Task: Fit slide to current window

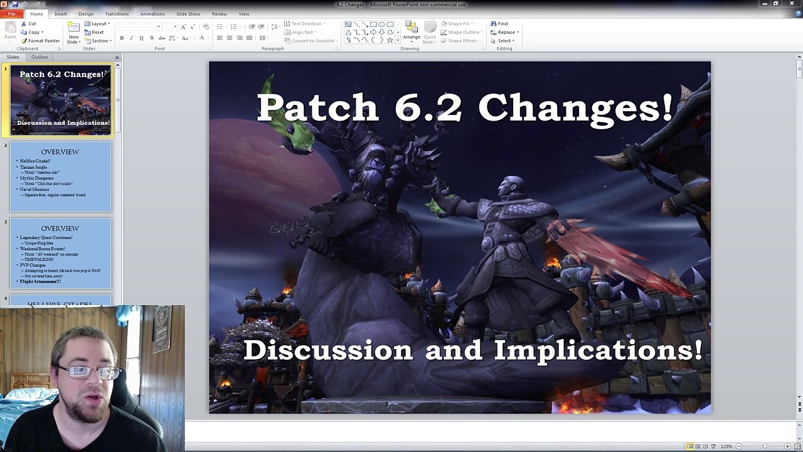Action: [797, 446]
